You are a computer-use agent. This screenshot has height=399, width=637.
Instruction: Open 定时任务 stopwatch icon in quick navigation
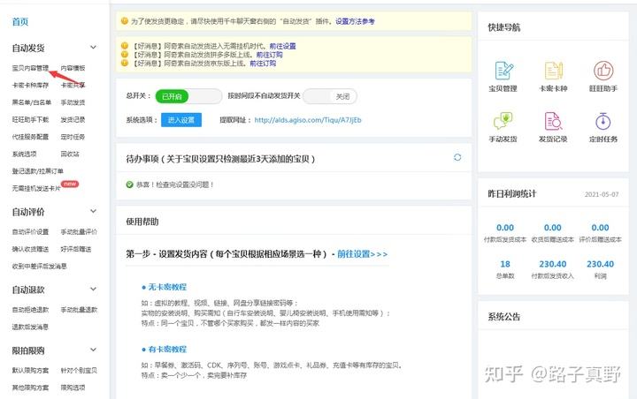click(x=603, y=121)
